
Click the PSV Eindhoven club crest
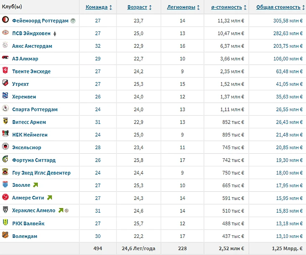pos(5,32)
